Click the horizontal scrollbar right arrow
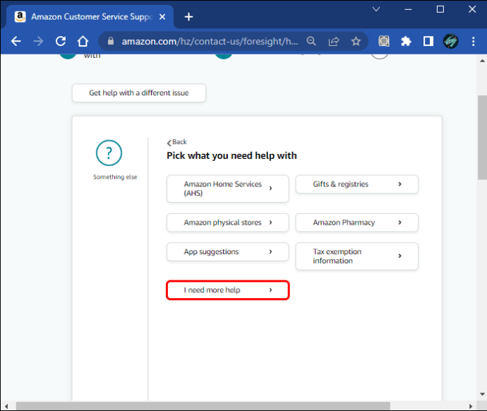The image size is (487, 411). 471,406
